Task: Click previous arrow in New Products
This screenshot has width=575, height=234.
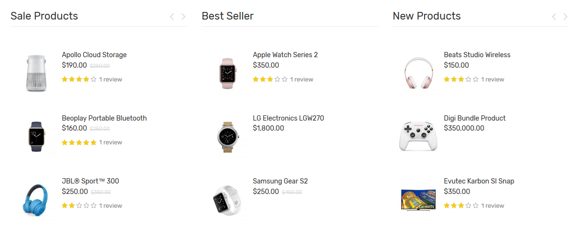Action: 554,17
